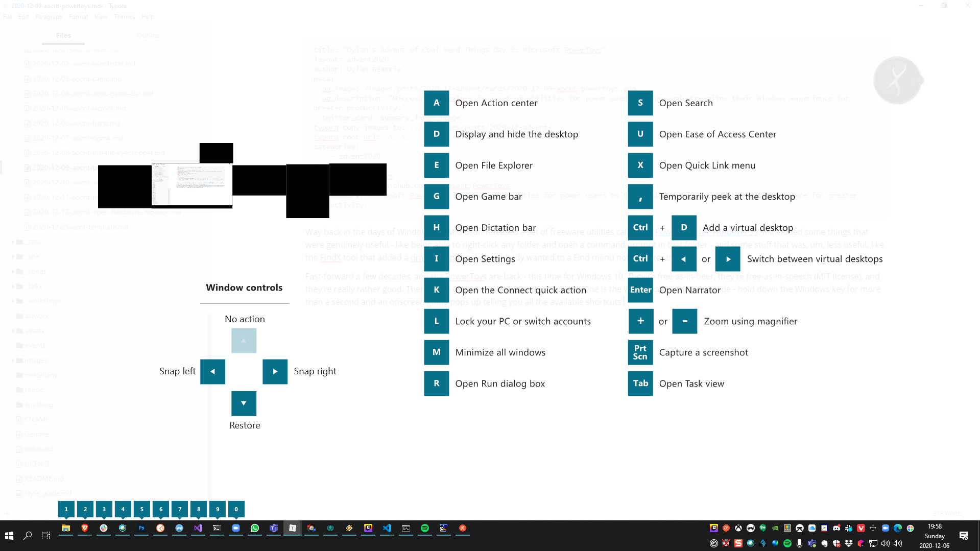
Task: Click the G key tile for Game bar
Action: click(x=436, y=196)
